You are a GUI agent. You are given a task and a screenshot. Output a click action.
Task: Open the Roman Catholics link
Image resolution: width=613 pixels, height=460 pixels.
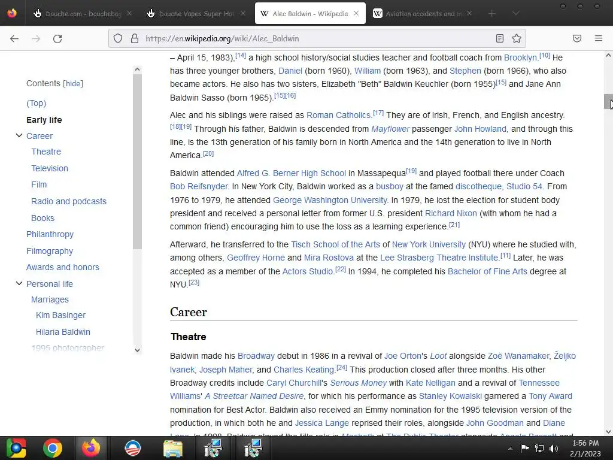[339, 115]
